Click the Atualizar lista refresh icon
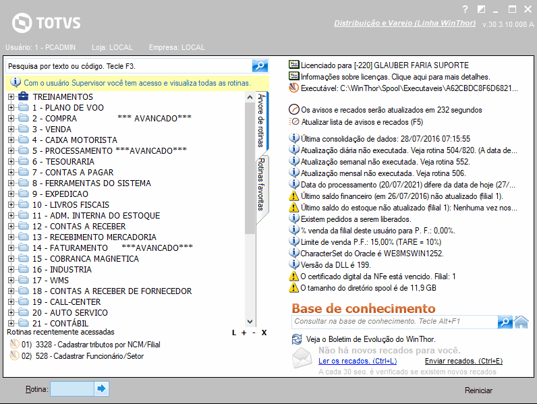Screen dimensions: 537x404 (x=294, y=121)
